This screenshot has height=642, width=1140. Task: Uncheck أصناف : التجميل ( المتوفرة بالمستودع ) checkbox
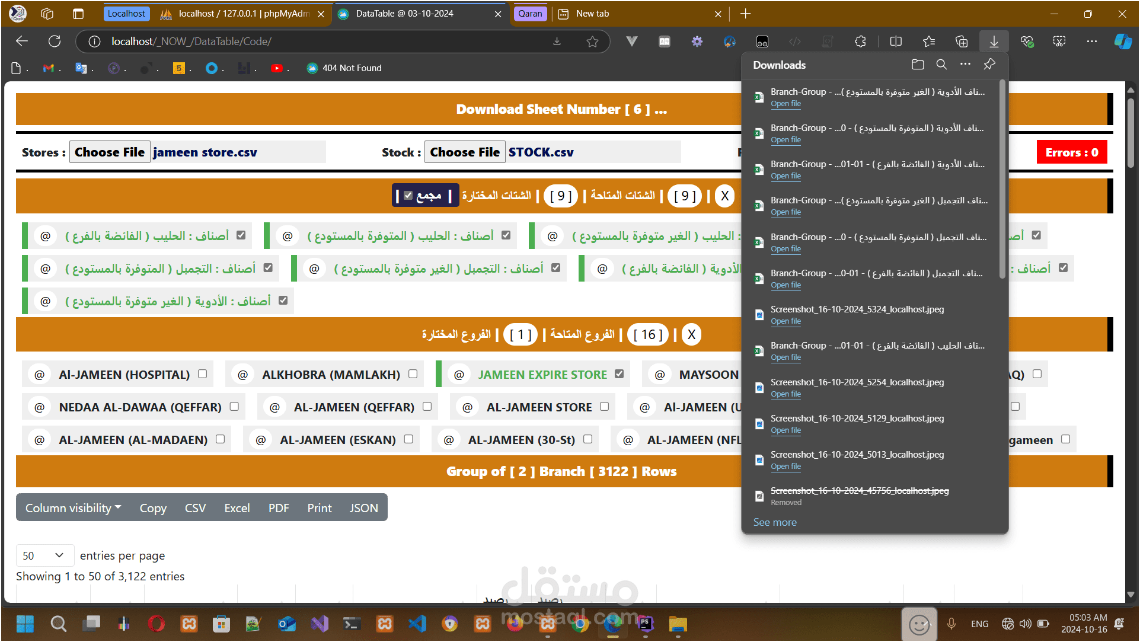[x=268, y=268]
